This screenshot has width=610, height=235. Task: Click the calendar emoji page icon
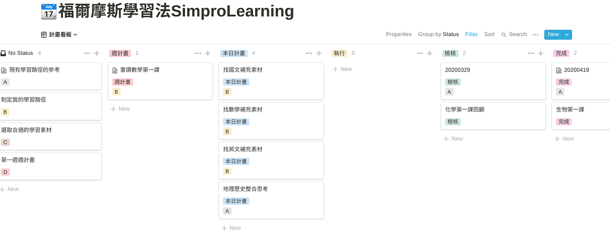48,11
